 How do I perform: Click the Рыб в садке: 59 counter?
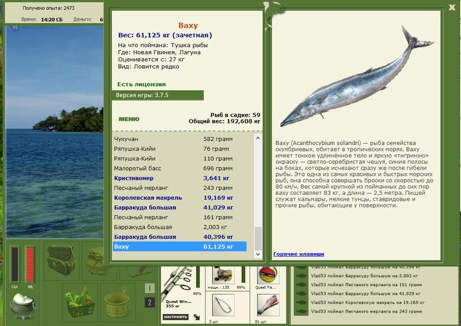[235, 115]
